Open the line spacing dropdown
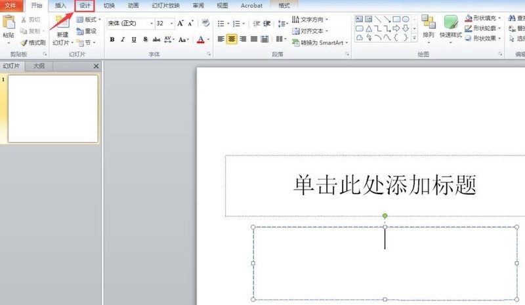Screen dimensions: 525x305 [283, 24]
